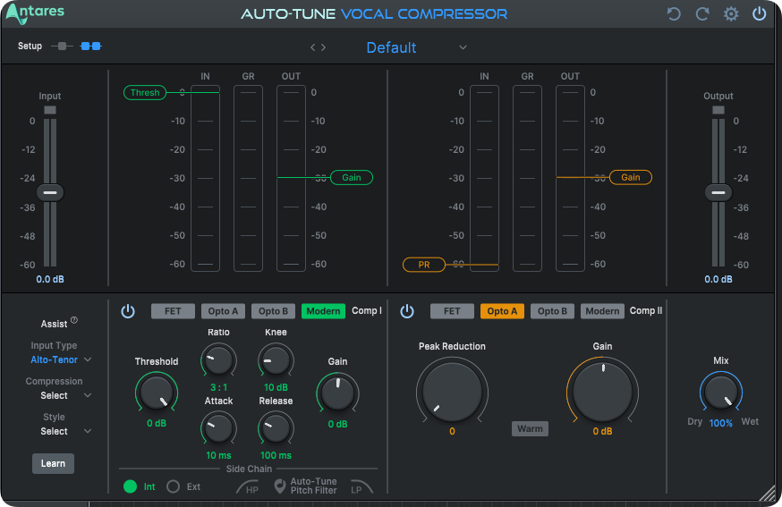This screenshot has width=782, height=507.
Task: Select FET mode for Comp I
Action: pos(173,311)
